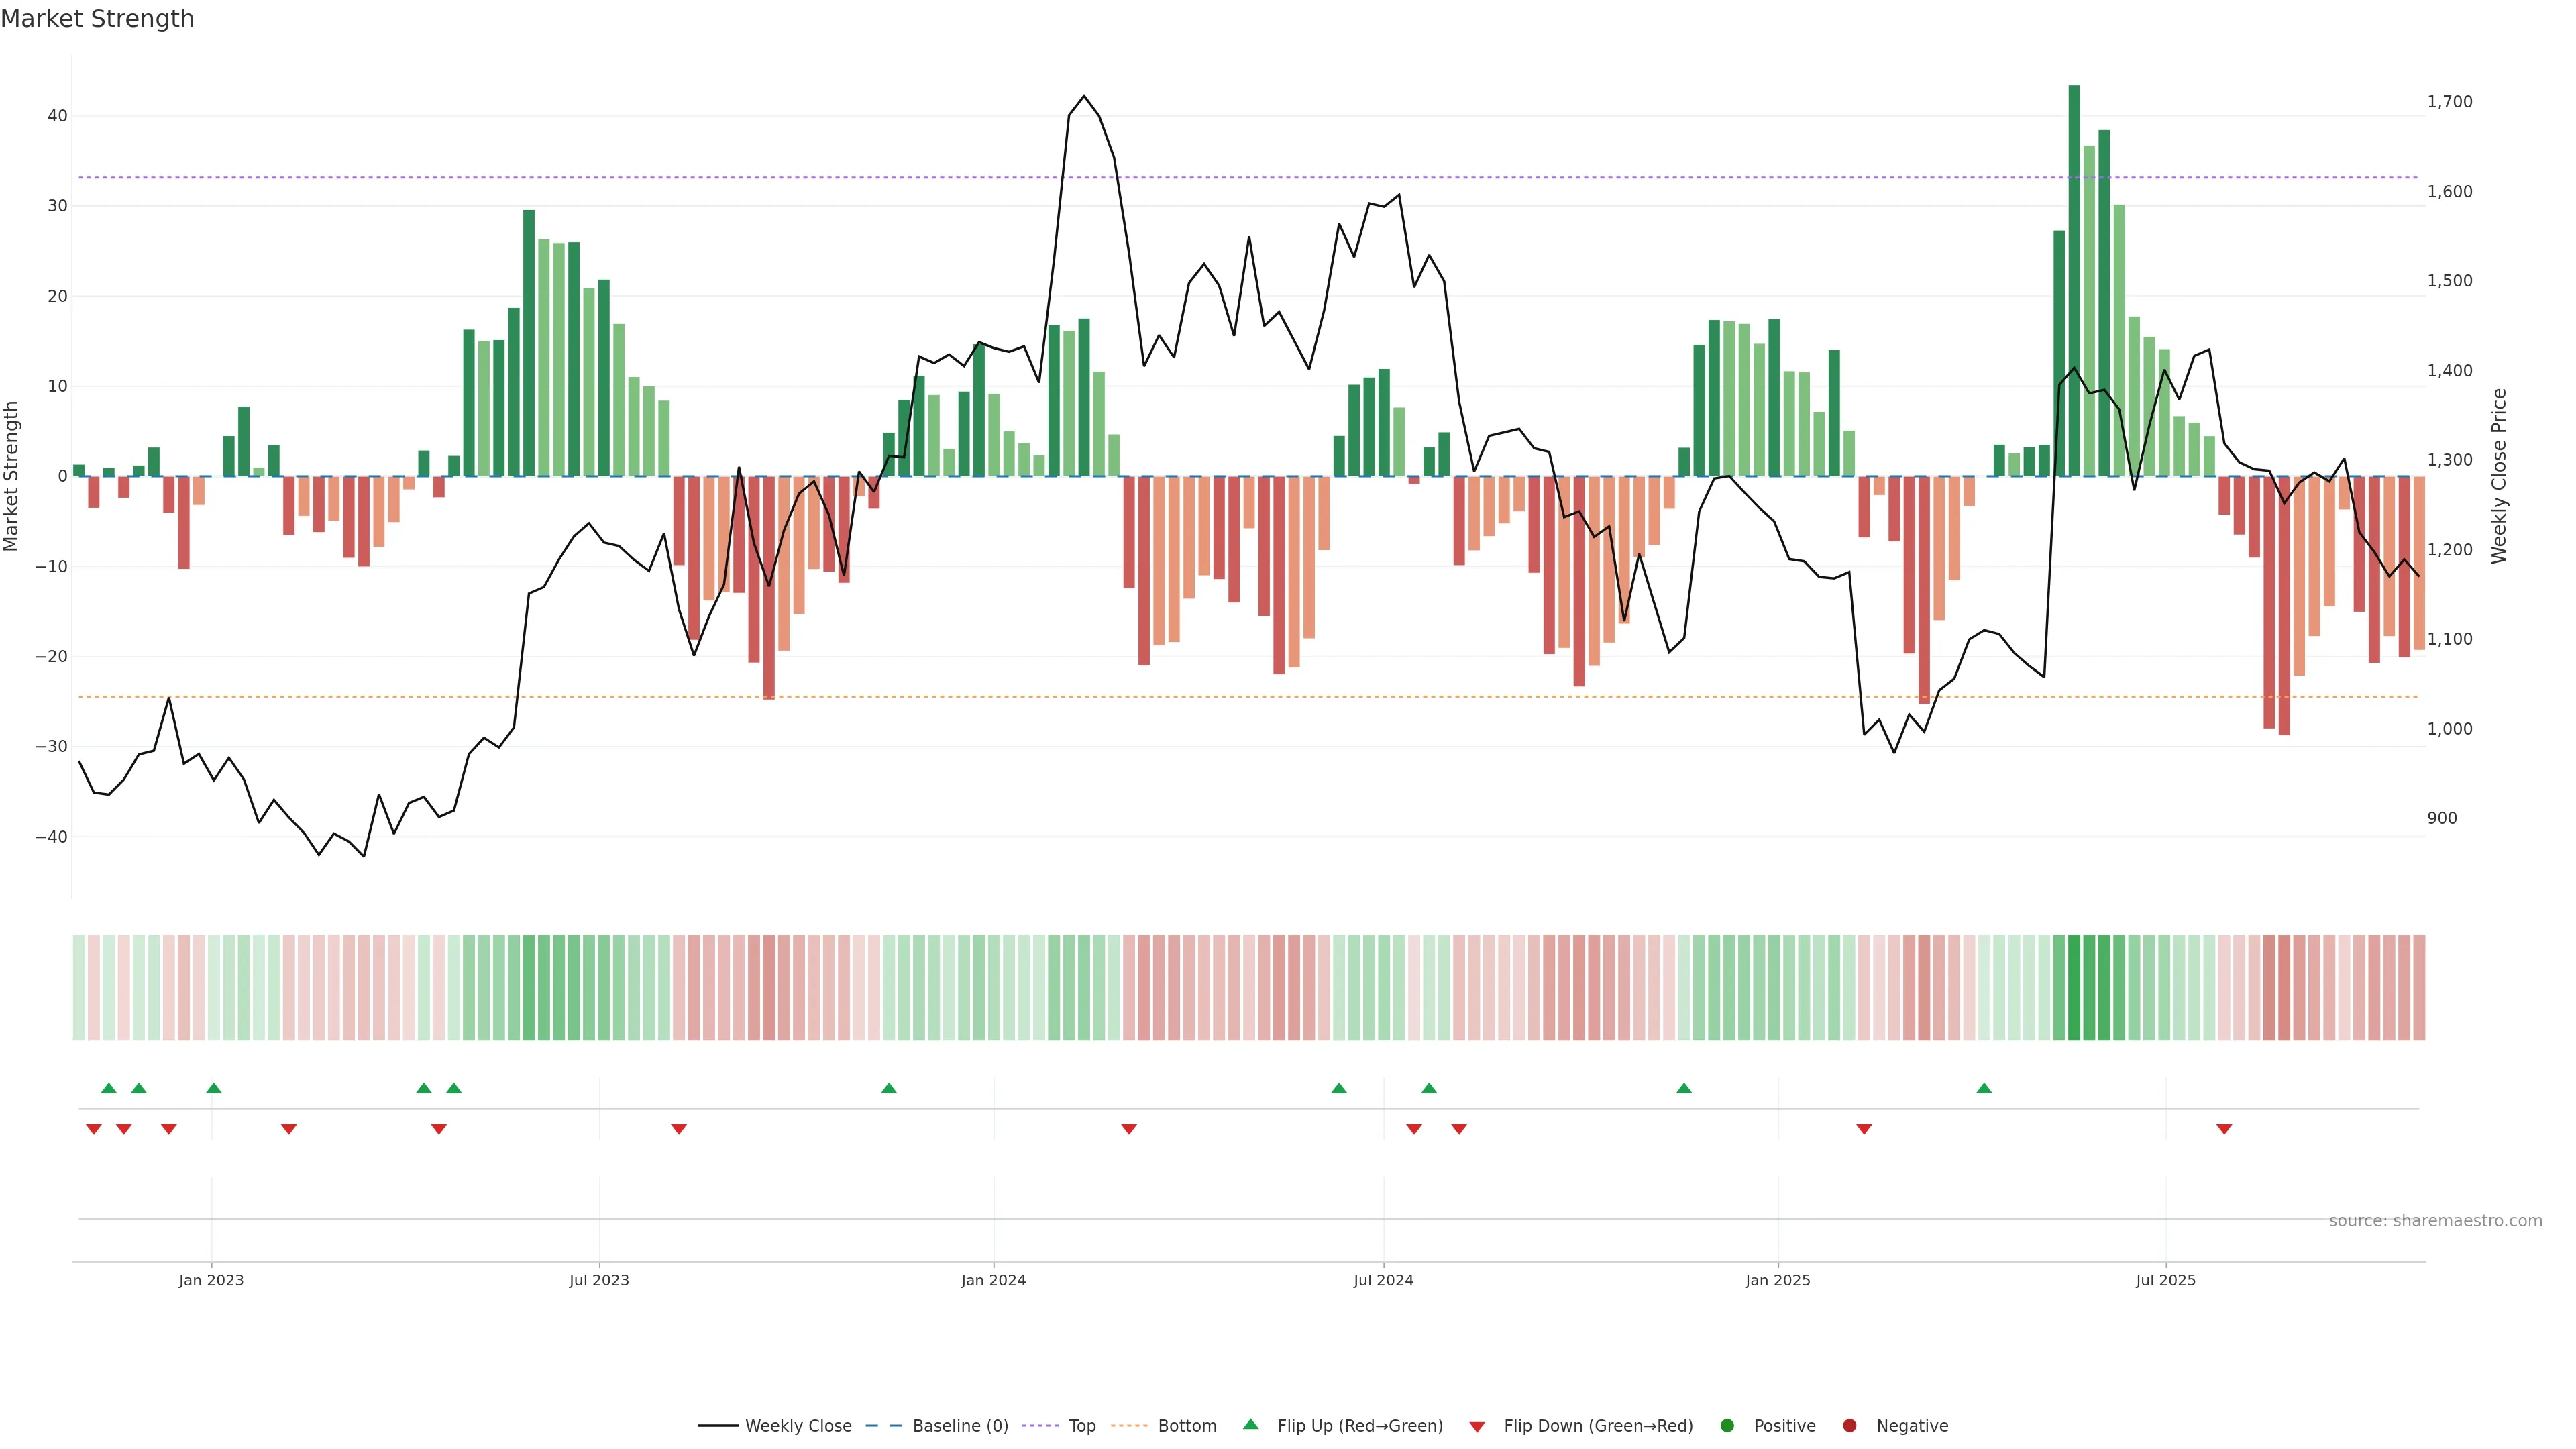2576x1449 pixels.
Task: Click the first green flip-up triangle marker
Action: [x=109, y=1088]
